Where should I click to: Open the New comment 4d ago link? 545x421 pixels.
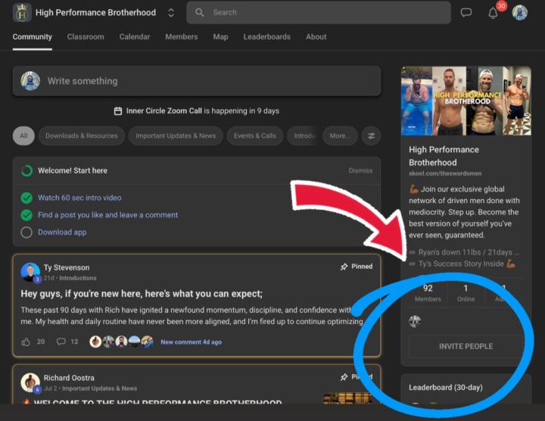[x=192, y=342]
